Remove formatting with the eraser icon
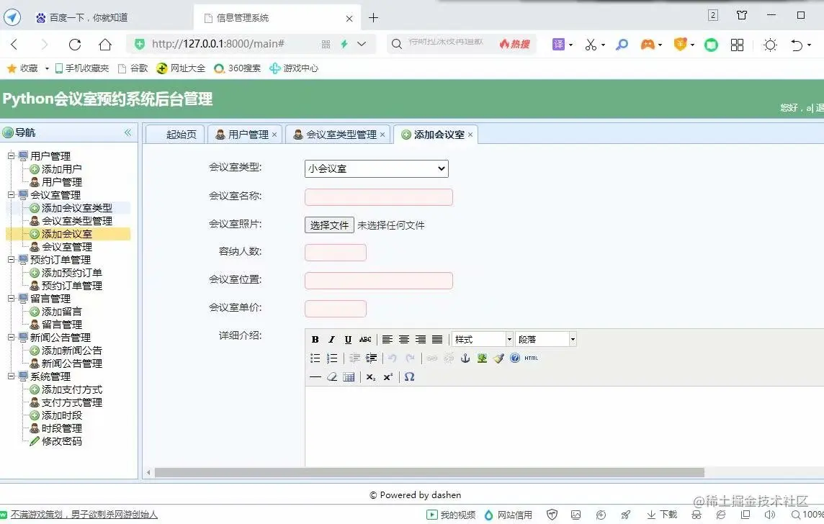The image size is (824, 524). tap(331, 377)
